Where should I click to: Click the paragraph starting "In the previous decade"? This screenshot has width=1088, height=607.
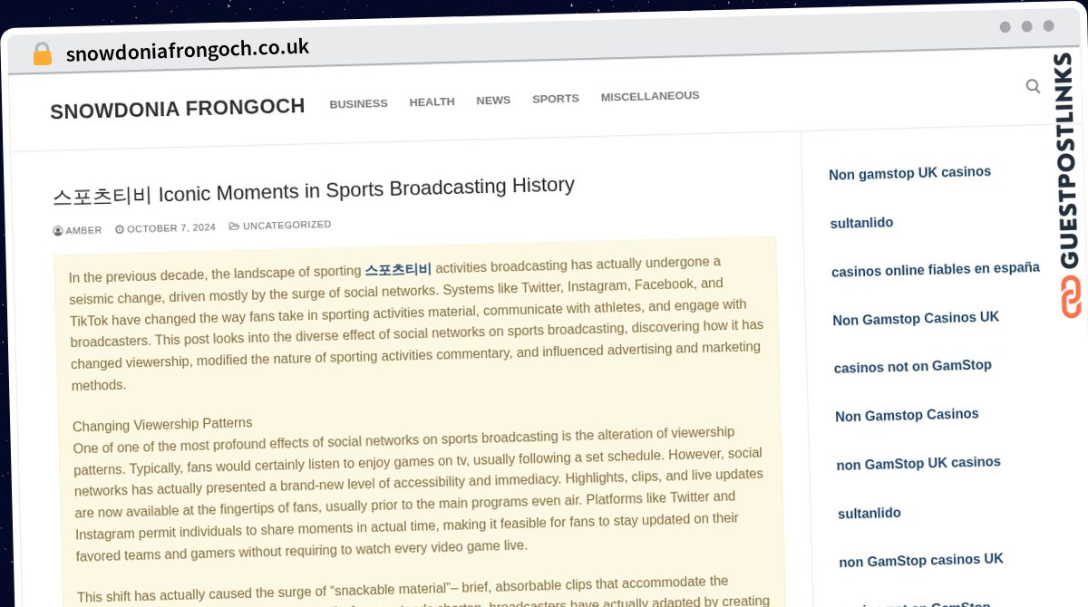point(416,323)
